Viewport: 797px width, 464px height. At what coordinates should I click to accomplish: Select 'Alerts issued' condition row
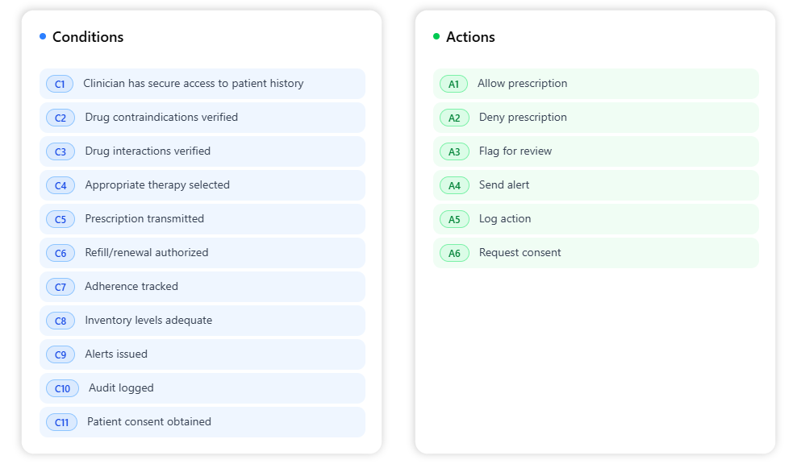pos(116,354)
